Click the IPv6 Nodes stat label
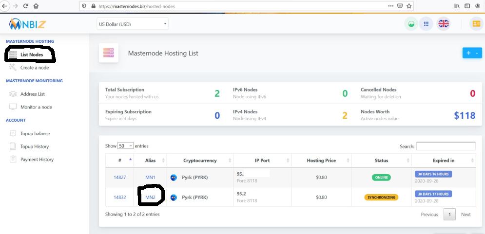The width and height of the screenshot is (485, 234). coord(245,90)
